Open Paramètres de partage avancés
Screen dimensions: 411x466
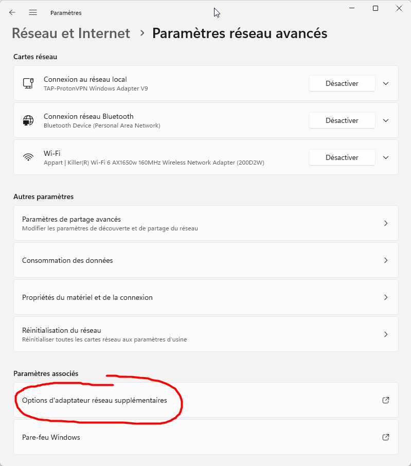tap(206, 223)
